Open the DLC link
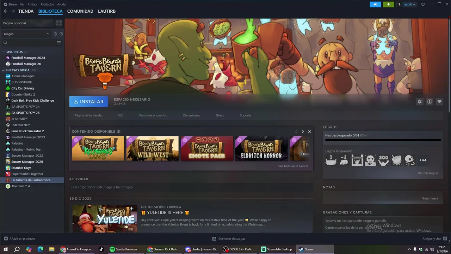Image resolution: width=451 pixels, height=254 pixels. tap(121, 115)
